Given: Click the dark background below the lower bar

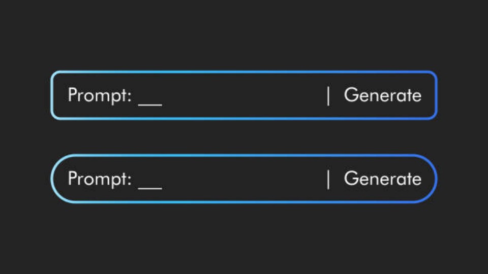Looking at the screenshot, I should pyautogui.click(x=244, y=238).
